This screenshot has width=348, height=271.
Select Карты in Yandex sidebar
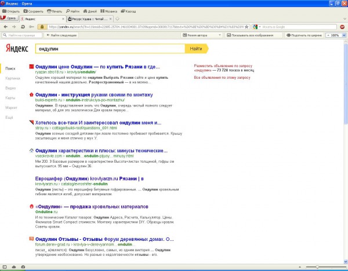[x=10, y=98]
